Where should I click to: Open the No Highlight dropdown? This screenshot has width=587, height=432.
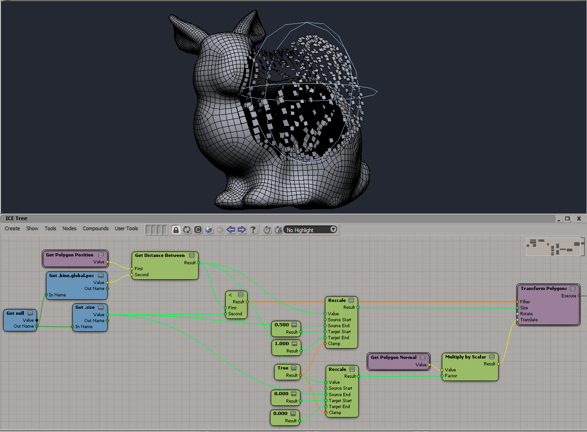[x=333, y=230]
